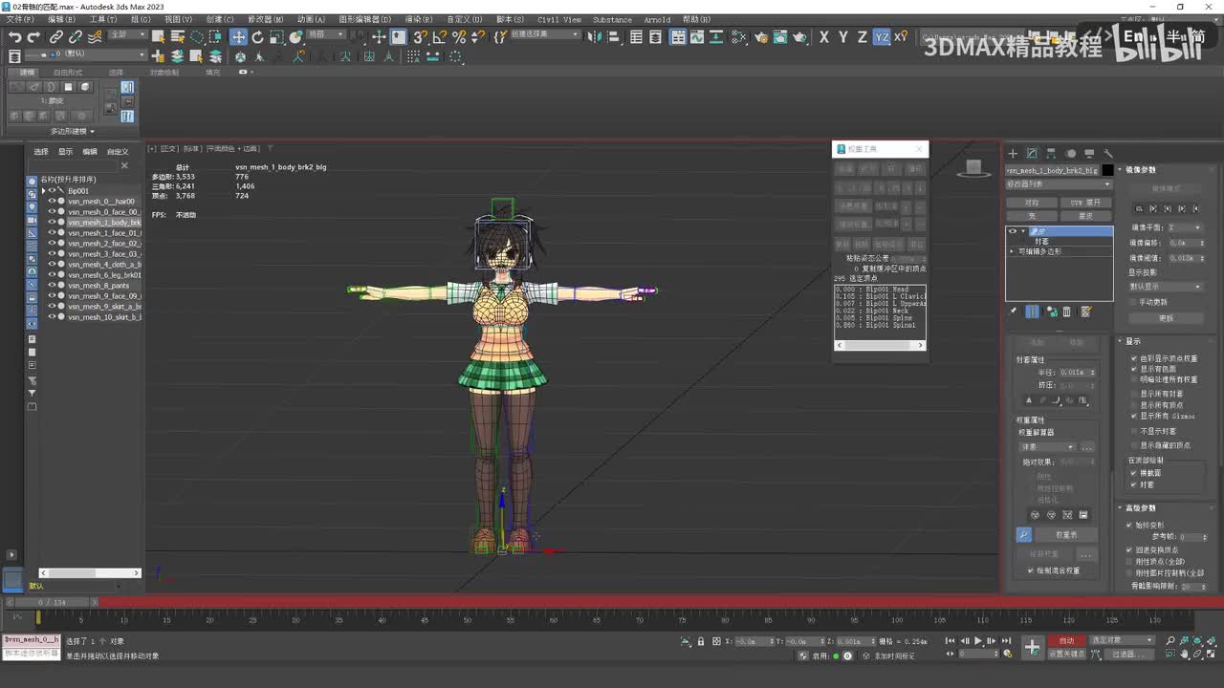Viewport: 1224px width, 688px height.
Task: Enable 手动更新 checkbox
Action: 1134,302
